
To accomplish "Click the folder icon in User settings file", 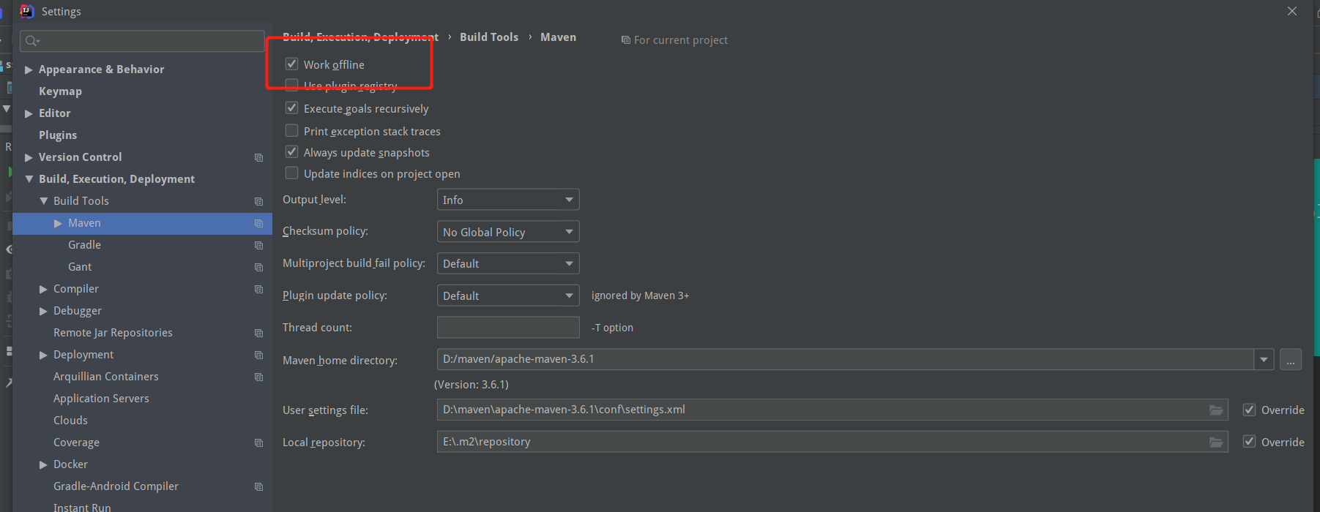I will click(1216, 410).
